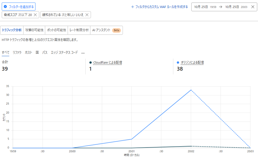The height and width of the screenshot is (158, 258).
Task: Click the オリジンによる配信 legend label
Action: 192,62
